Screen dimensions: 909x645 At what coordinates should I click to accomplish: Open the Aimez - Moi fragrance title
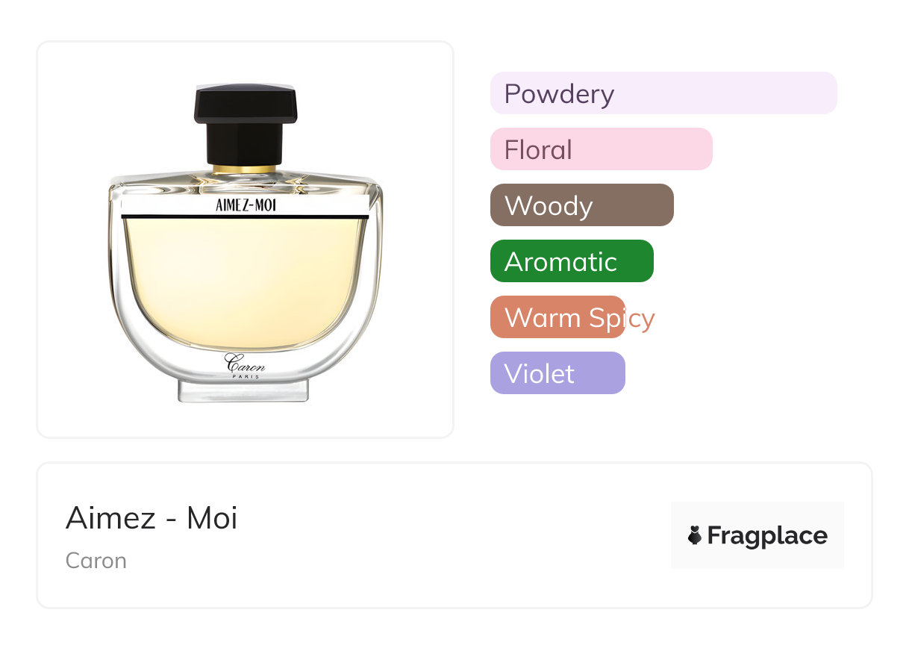click(x=151, y=518)
